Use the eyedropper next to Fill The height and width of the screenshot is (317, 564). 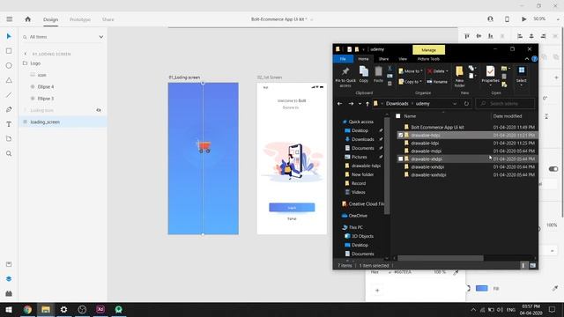[555, 288]
